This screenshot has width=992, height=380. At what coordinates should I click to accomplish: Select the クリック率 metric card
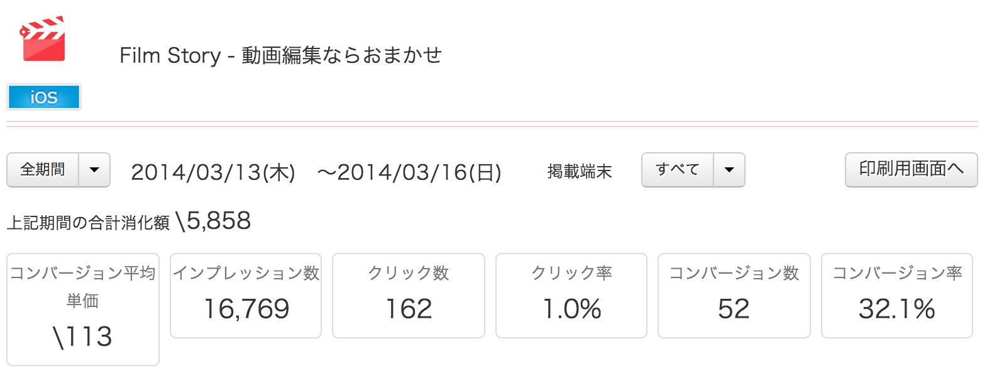[x=571, y=296]
